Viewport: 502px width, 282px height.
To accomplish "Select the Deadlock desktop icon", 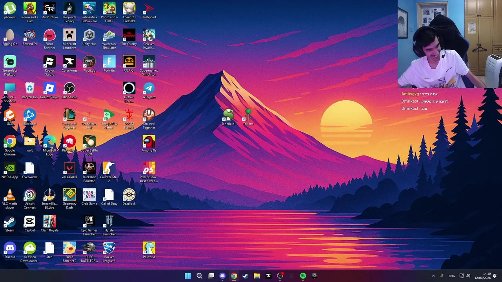I will coord(129,197).
